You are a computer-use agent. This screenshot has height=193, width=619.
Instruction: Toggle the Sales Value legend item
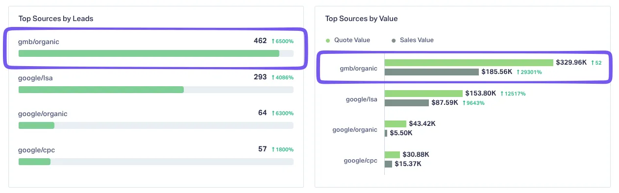pyautogui.click(x=413, y=40)
